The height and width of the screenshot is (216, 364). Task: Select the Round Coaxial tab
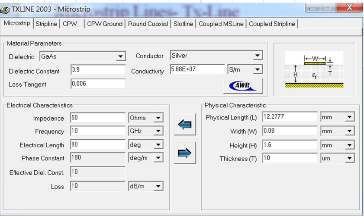[148, 24]
